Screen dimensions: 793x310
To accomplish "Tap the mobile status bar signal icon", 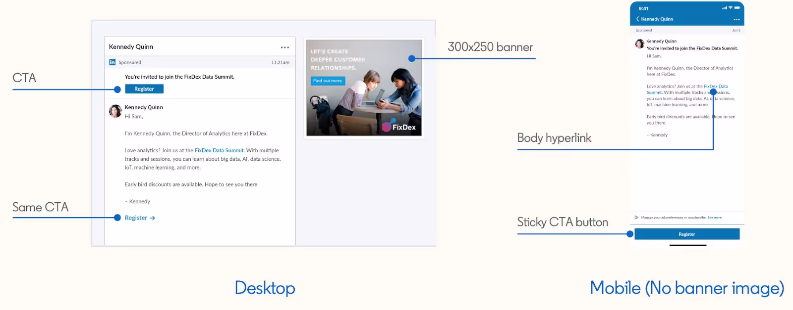I will 725,8.
